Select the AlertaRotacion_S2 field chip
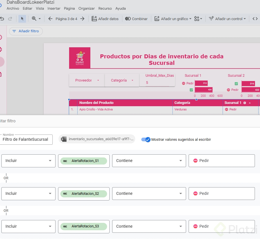This screenshot has height=239, width=260. coord(84,194)
